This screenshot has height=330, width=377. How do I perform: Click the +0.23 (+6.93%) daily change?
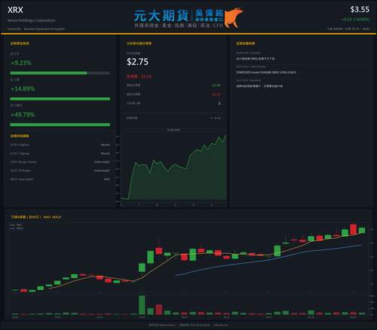355,20
